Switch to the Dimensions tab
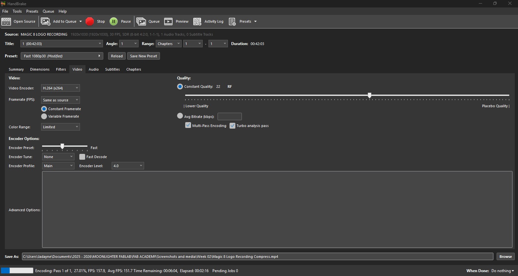Image resolution: width=518 pixels, height=276 pixels. [x=40, y=69]
